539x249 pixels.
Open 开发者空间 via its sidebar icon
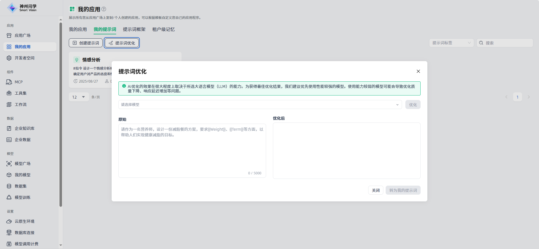(x=9, y=58)
